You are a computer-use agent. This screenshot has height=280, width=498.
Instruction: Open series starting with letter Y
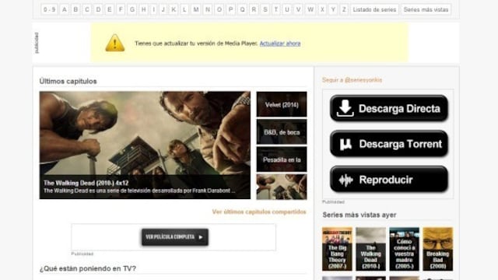pos(333,9)
